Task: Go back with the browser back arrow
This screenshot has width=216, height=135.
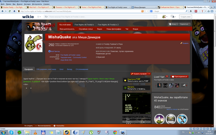Action: point(2,11)
